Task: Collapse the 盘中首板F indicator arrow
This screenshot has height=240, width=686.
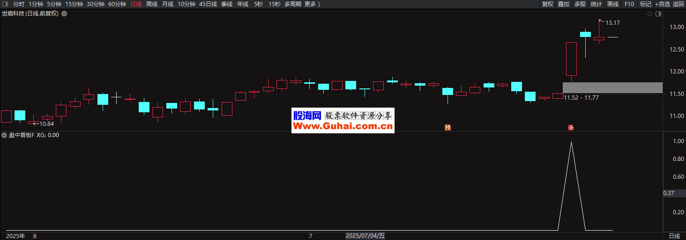Action: (4, 135)
